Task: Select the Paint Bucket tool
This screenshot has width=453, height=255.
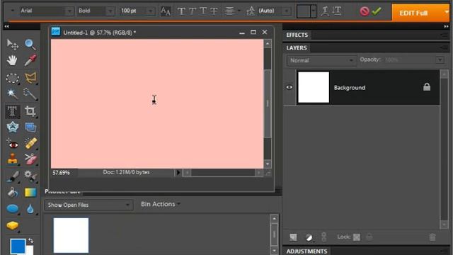Action: [x=13, y=192]
